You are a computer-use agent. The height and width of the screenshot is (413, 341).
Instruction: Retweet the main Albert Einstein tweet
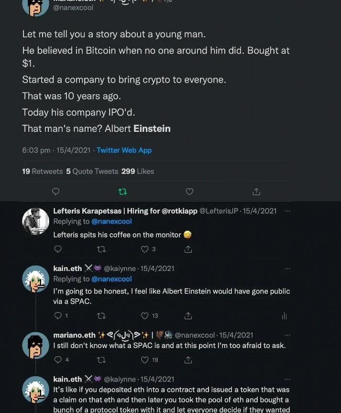point(122,192)
